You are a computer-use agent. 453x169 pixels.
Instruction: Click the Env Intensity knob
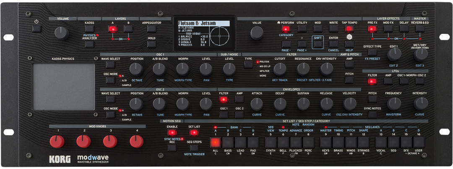pos(326,69)
